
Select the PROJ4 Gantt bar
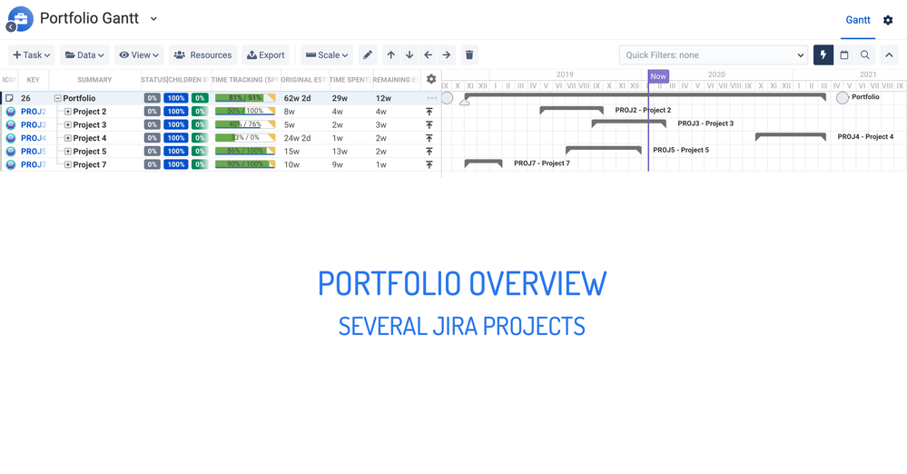click(791, 136)
